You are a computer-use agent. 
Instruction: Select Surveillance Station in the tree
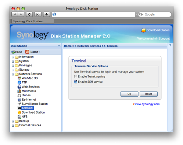35,104
